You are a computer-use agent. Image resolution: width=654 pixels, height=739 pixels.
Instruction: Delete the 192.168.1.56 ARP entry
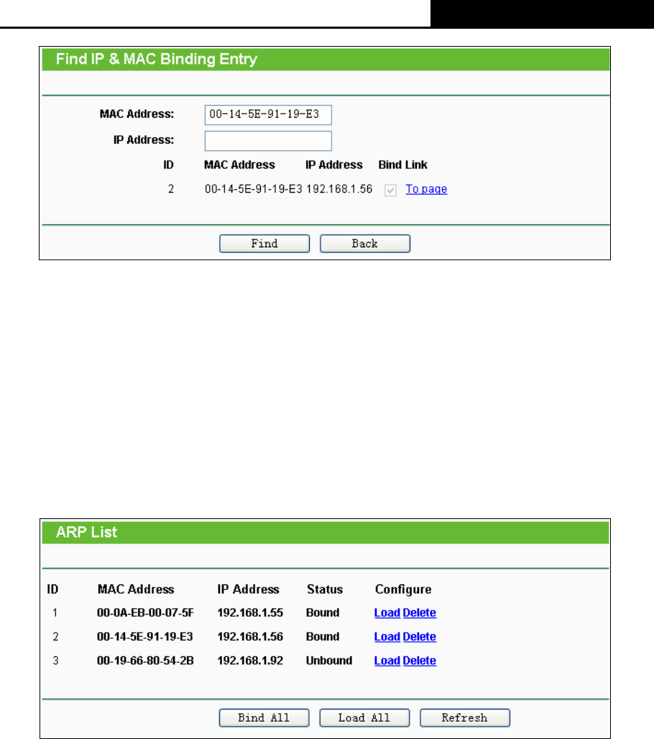pos(420,637)
